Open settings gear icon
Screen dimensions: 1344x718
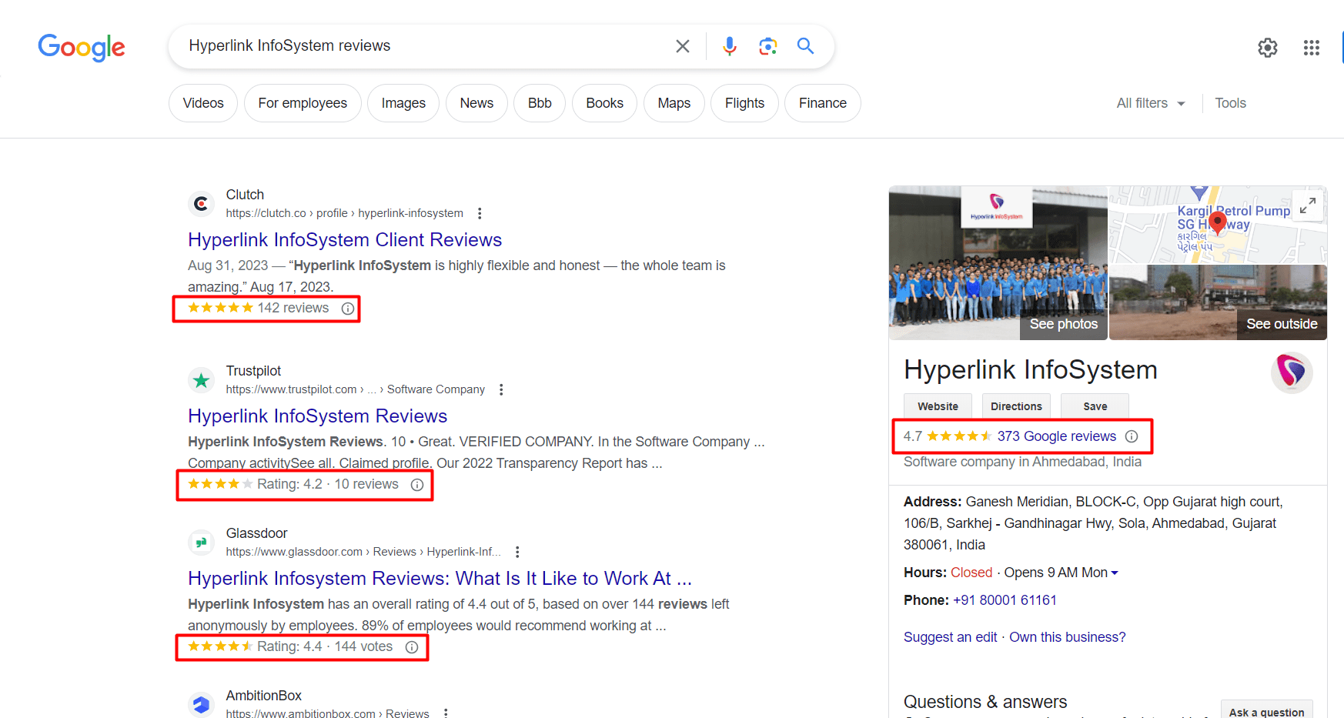point(1268,48)
